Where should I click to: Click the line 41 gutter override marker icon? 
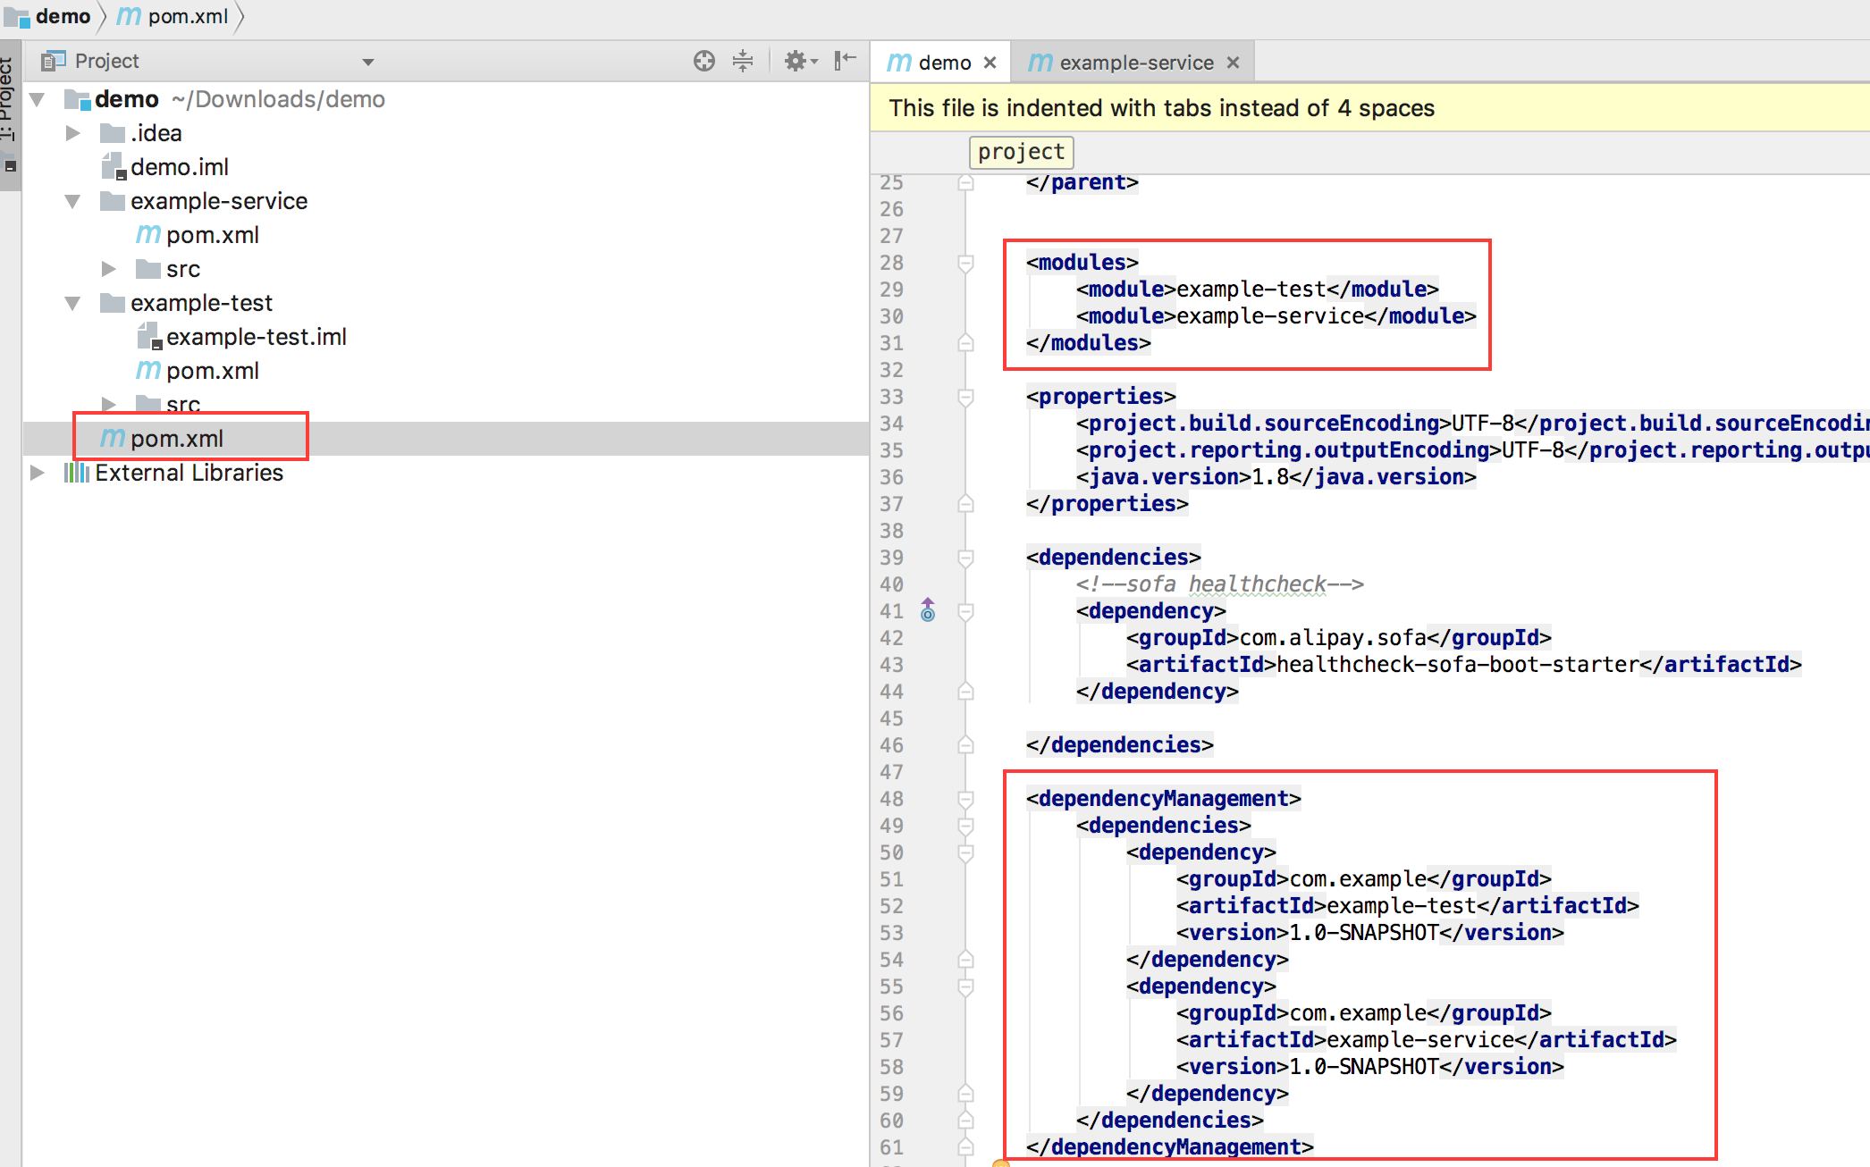[x=928, y=609]
